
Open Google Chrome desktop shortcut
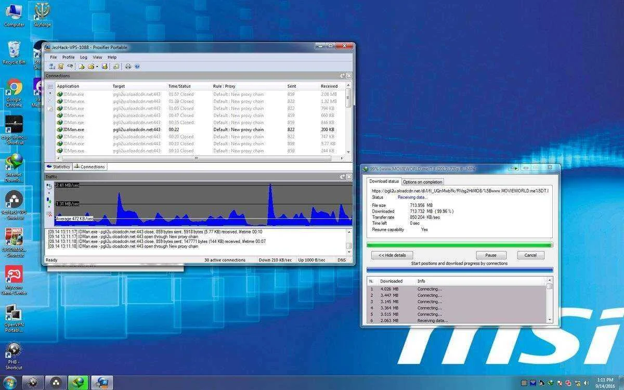[x=14, y=93]
